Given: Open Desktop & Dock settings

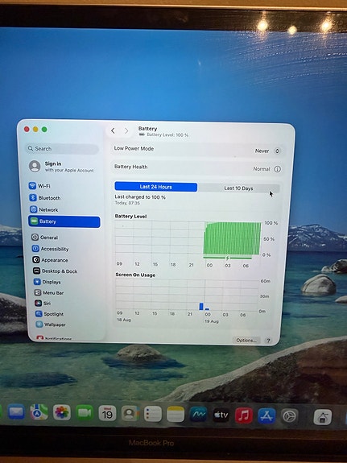Looking at the screenshot, I should click(56, 271).
